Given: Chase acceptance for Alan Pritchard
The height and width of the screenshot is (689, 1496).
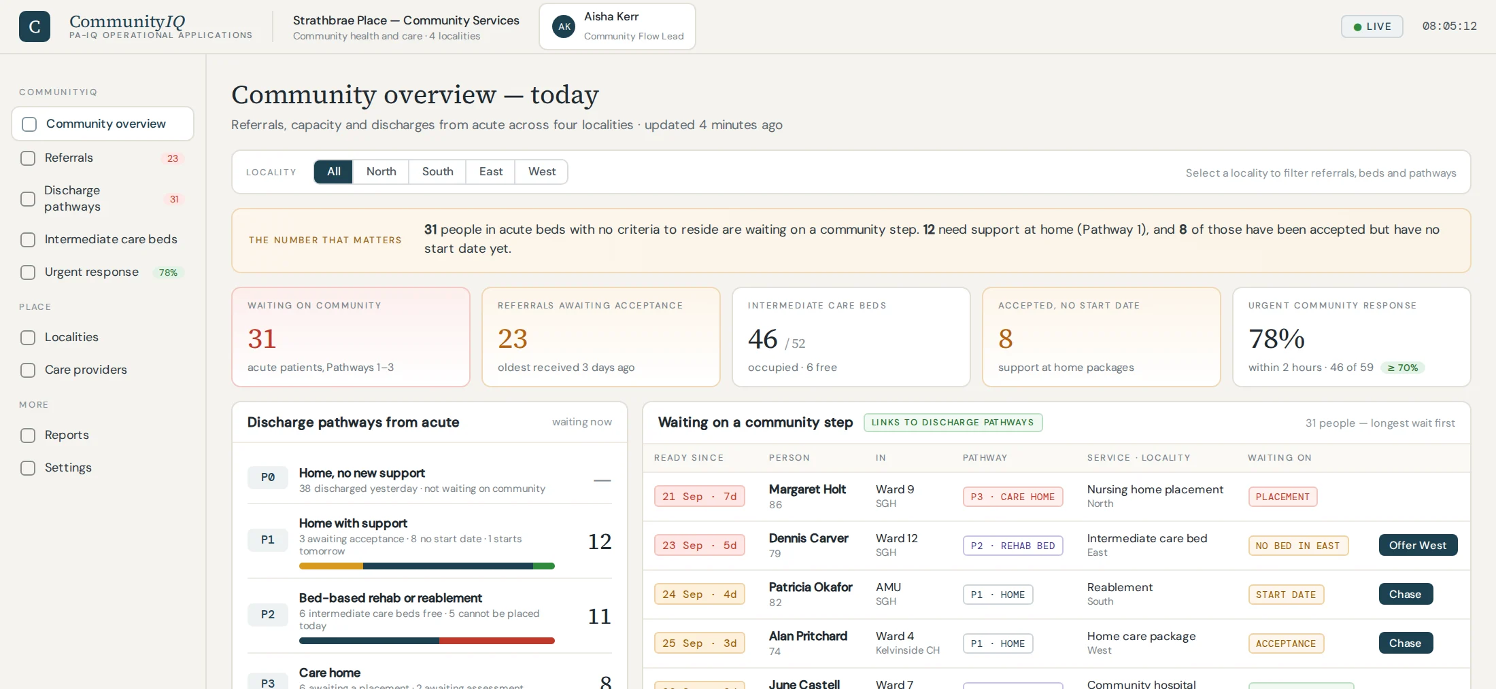Looking at the screenshot, I should [1406, 643].
